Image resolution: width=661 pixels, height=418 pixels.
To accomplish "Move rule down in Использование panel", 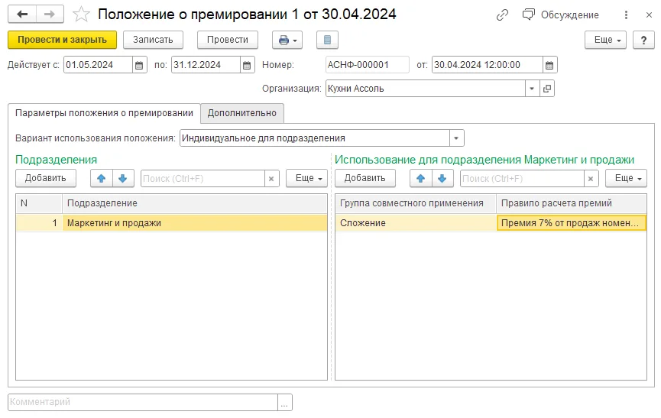I will pos(442,178).
